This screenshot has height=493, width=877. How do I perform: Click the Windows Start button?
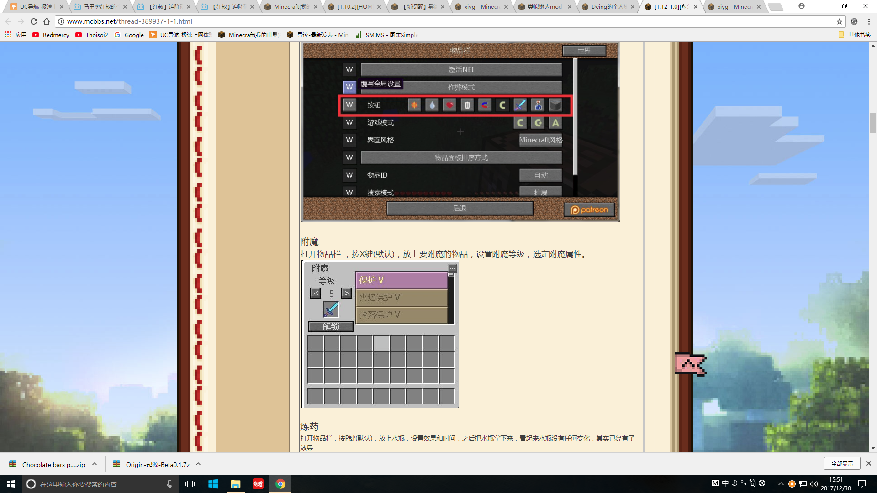[x=11, y=484]
